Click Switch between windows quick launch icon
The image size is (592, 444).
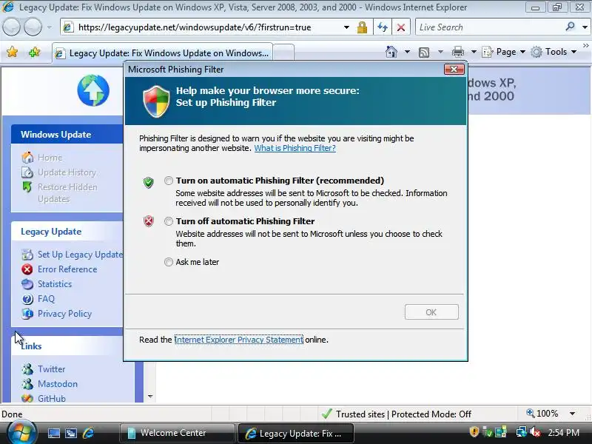[70, 433]
